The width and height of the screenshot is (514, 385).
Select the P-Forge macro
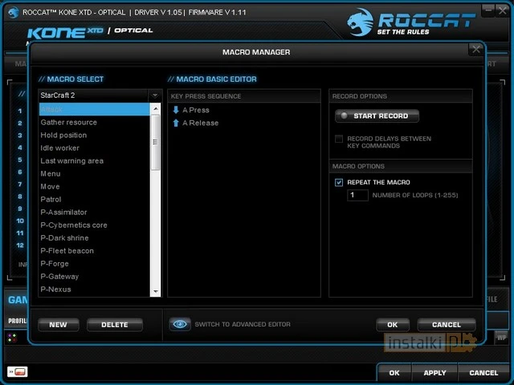click(95, 264)
